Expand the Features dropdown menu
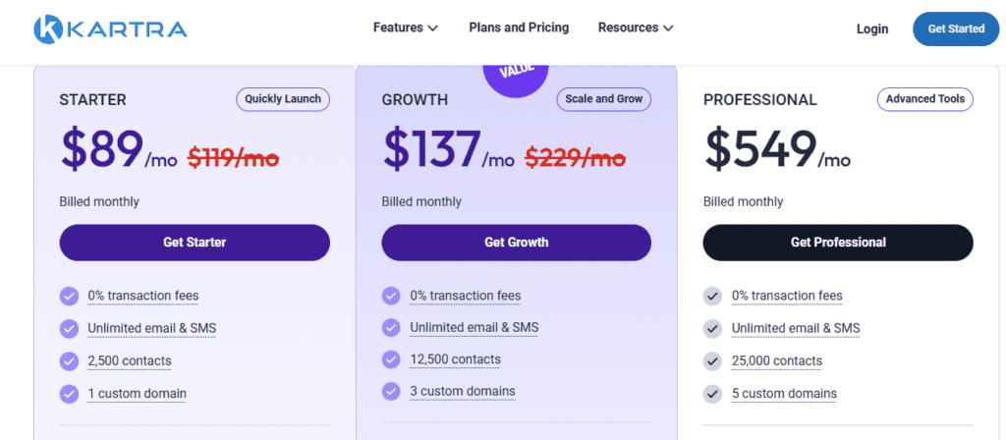Viewport: 1006px width, 440px height. tap(405, 27)
